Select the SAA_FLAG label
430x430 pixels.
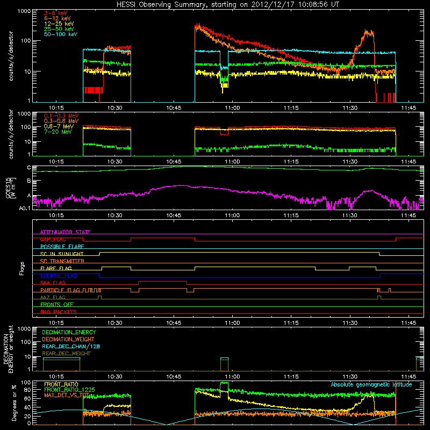point(53,283)
